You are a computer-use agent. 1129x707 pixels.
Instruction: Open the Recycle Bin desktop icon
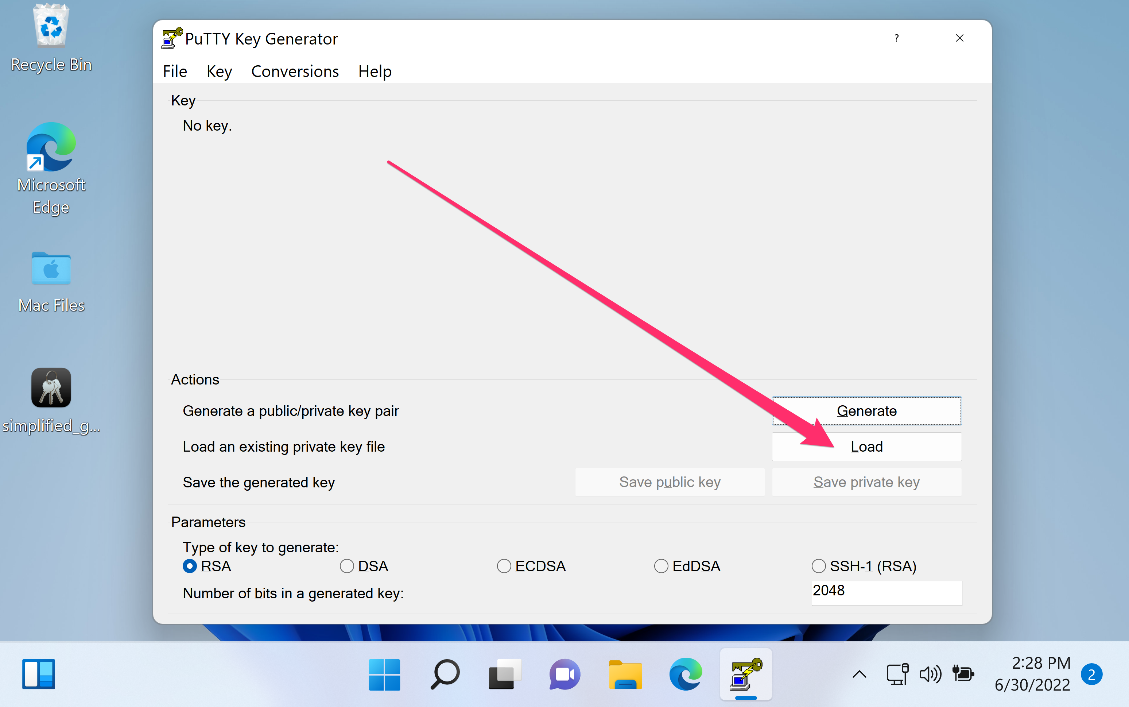51,38
